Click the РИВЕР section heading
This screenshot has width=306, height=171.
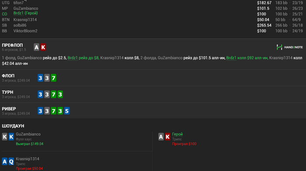(9, 109)
